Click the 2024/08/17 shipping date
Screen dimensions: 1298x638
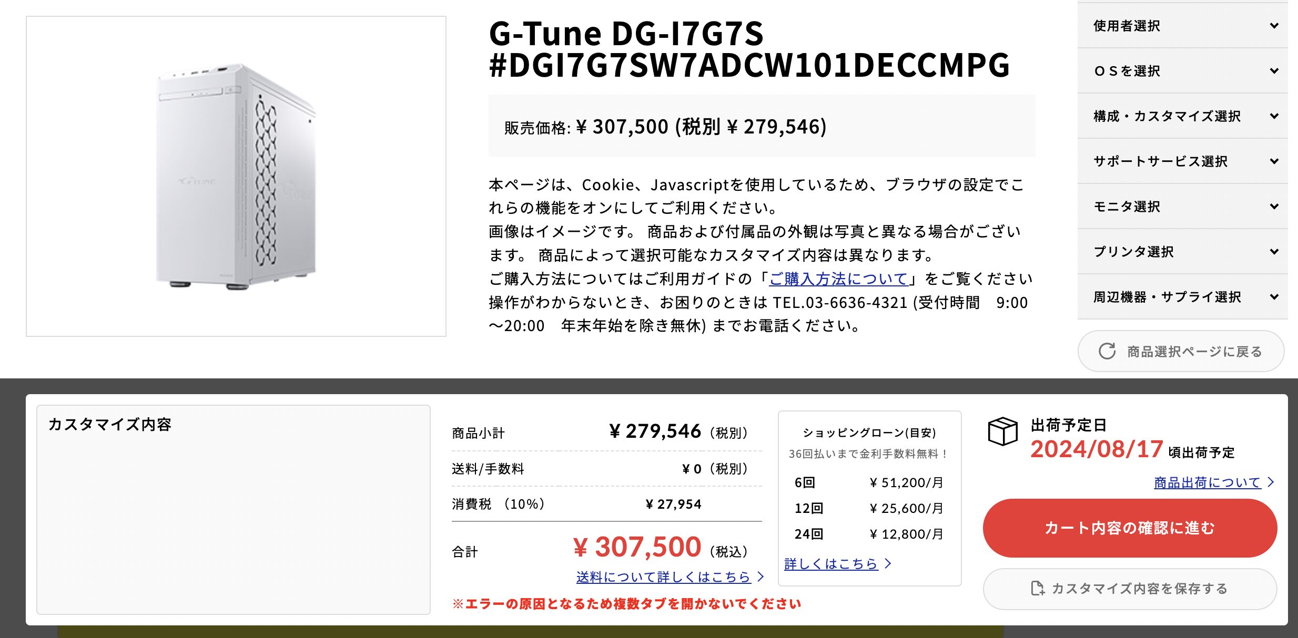1097,449
